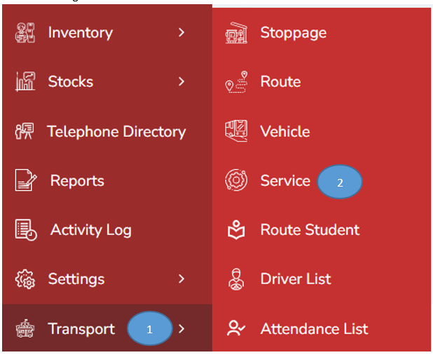433x355 pixels.
Task: Click the Attendance List person-check icon
Action: 236,328
